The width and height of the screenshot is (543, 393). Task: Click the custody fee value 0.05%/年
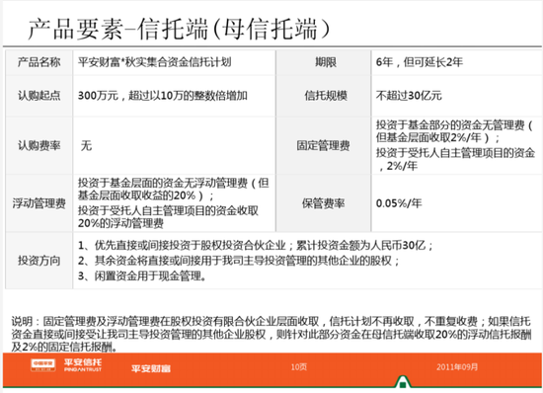[x=399, y=203]
